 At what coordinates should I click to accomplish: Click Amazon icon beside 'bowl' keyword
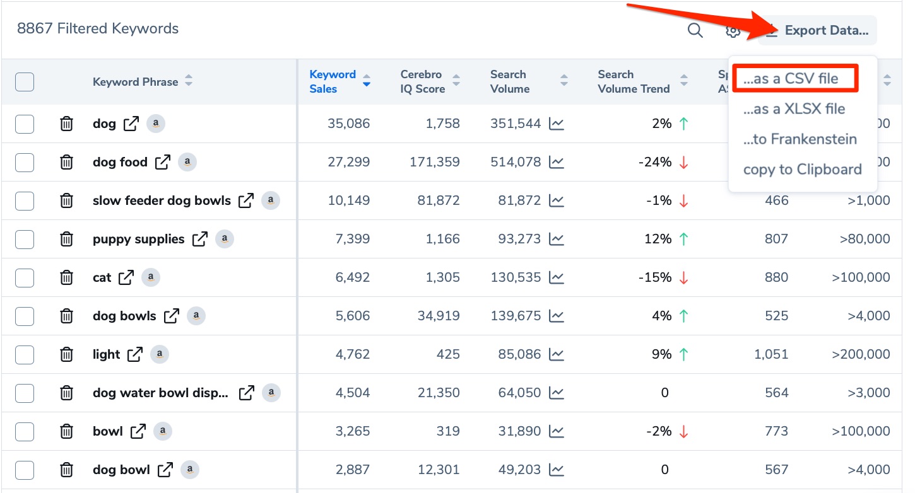click(x=163, y=431)
